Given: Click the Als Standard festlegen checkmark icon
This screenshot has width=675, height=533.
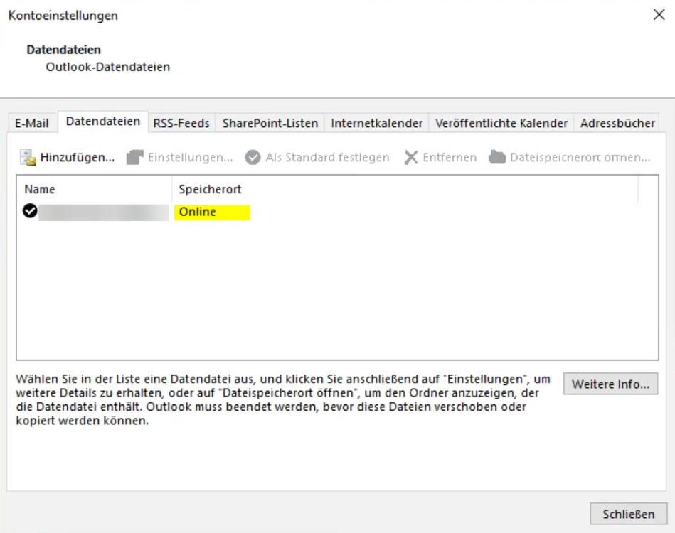Looking at the screenshot, I should (x=253, y=158).
